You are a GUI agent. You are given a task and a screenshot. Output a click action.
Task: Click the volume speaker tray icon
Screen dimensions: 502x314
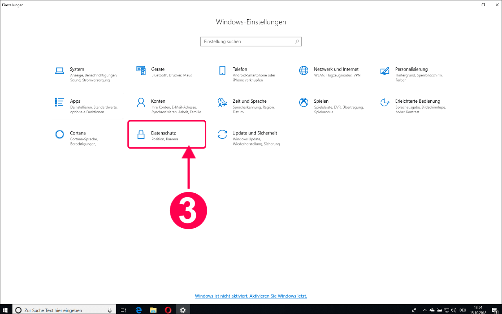pos(454,310)
